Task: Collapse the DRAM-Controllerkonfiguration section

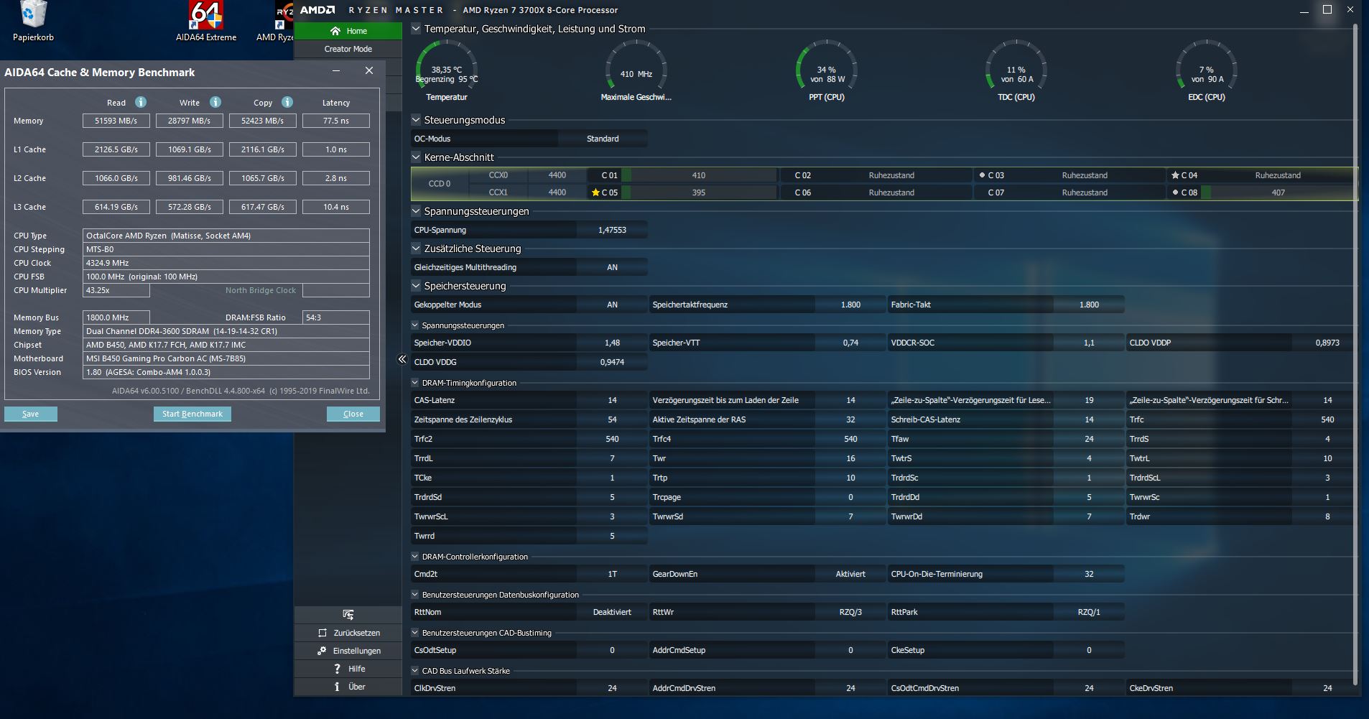Action: point(415,557)
